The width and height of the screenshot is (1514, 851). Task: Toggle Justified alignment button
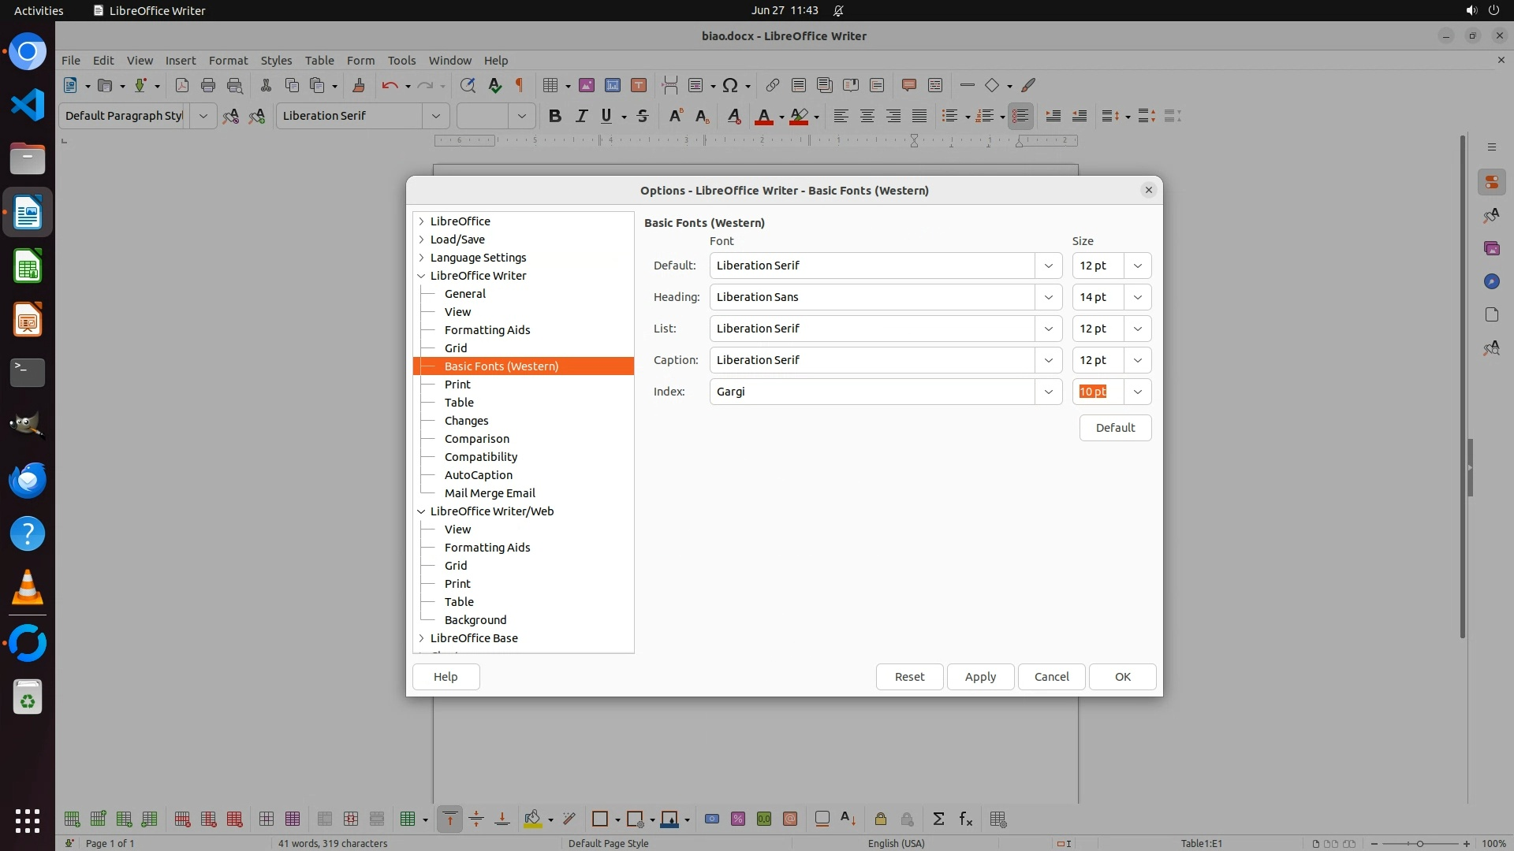pyautogui.click(x=919, y=116)
